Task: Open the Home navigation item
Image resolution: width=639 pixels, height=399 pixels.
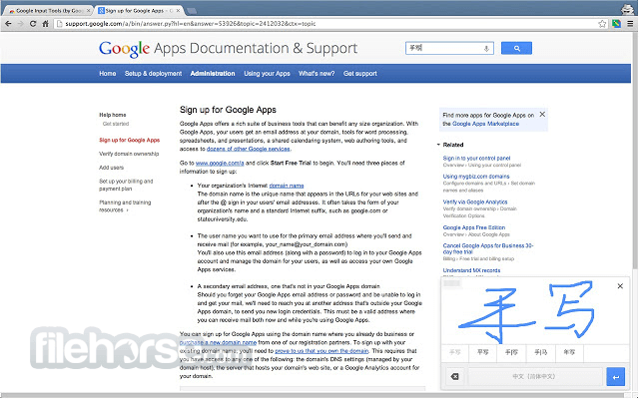Action: pyautogui.click(x=108, y=74)
